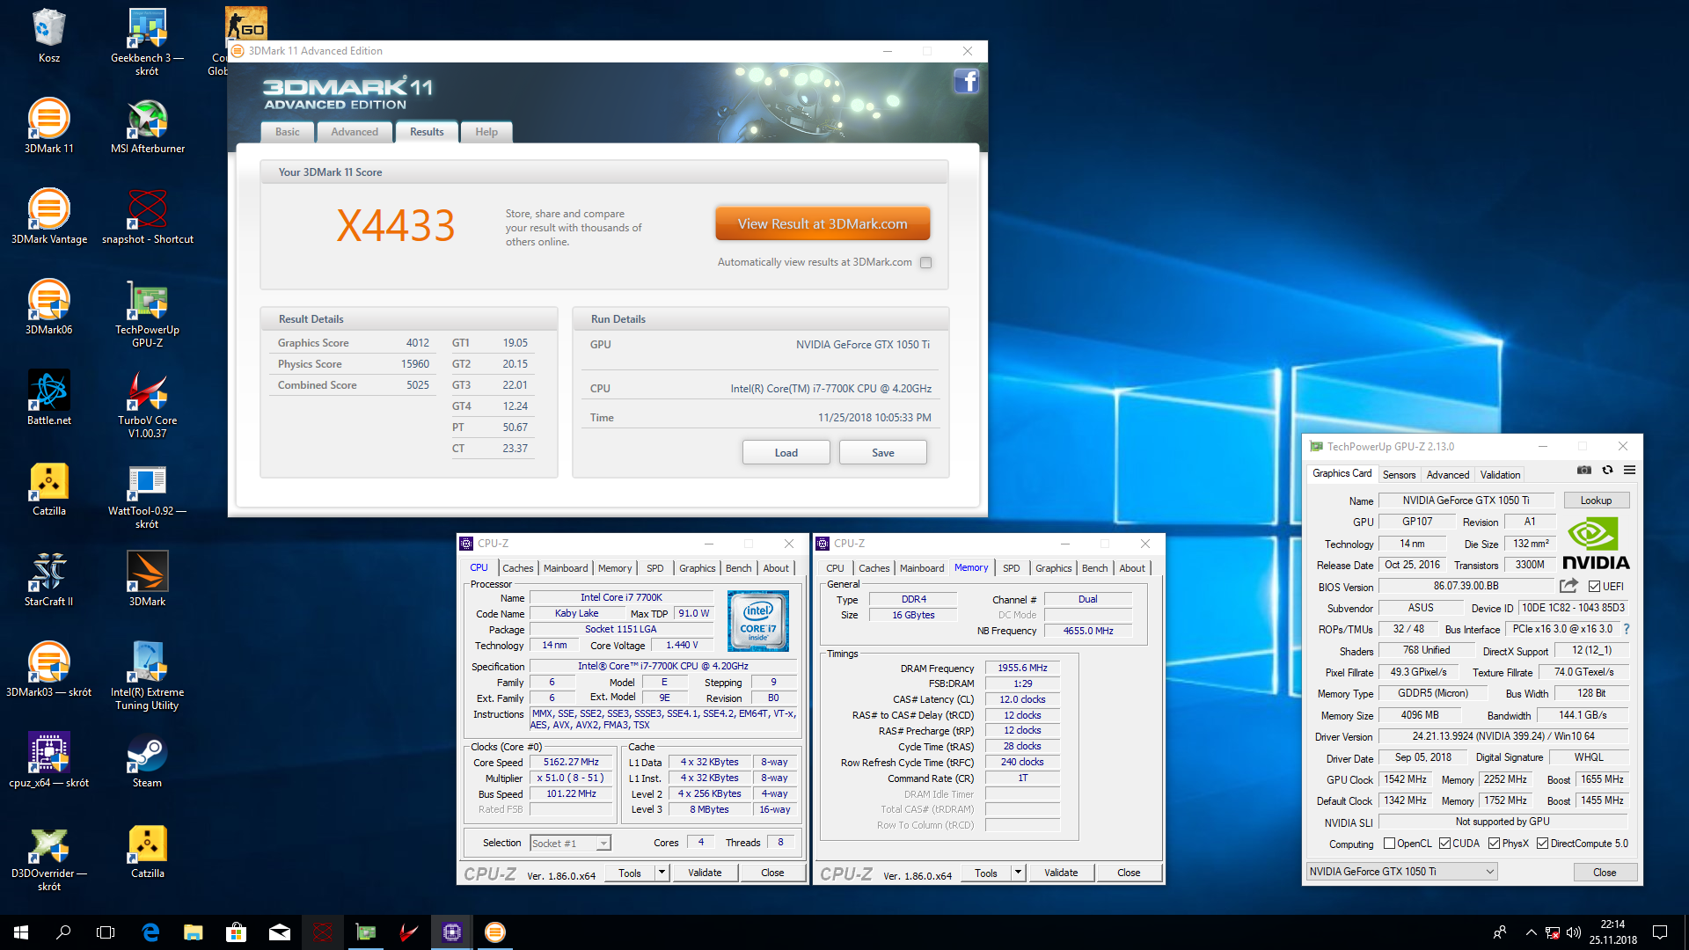Open 3DMark06 desktop icon
1689x950 pixels.
(x=49, y=307)
